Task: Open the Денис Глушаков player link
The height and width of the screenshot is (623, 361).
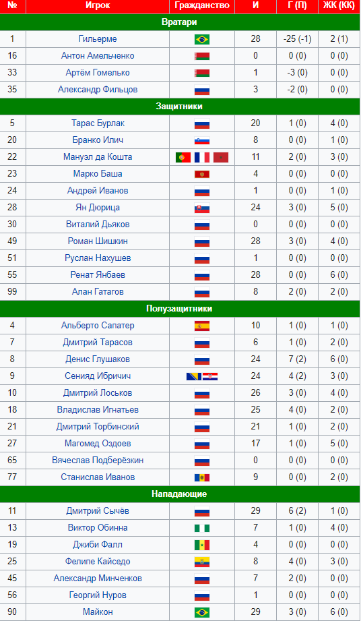Action: [98, 359]
